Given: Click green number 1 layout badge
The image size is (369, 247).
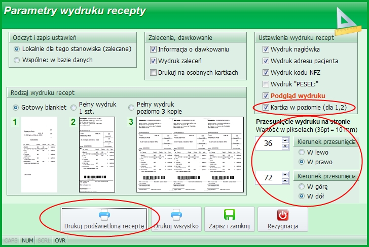Looking at the screenshot, I should point(15,122).
